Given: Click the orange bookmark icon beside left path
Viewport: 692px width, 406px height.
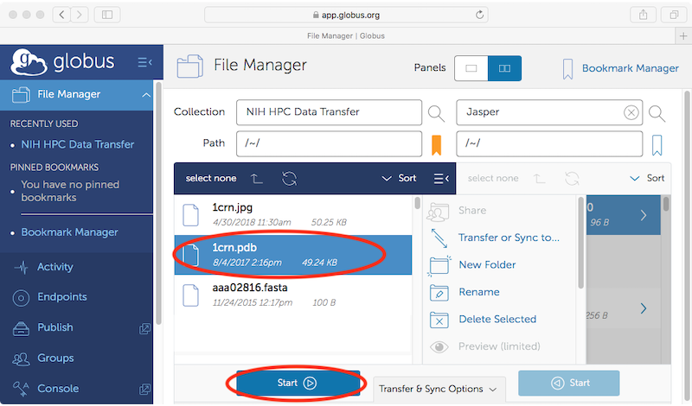Looking at the screenshot, I should pos(437,143).
